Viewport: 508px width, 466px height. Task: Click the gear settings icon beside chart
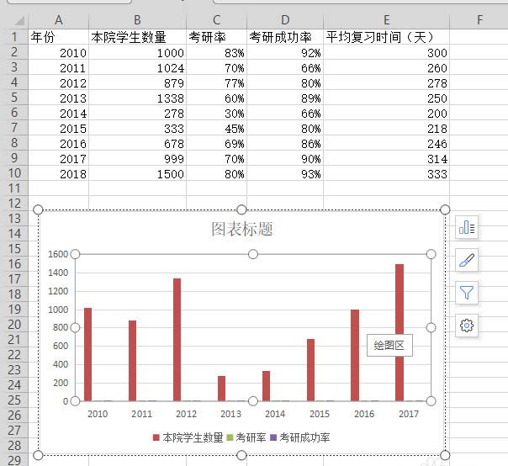467,325
